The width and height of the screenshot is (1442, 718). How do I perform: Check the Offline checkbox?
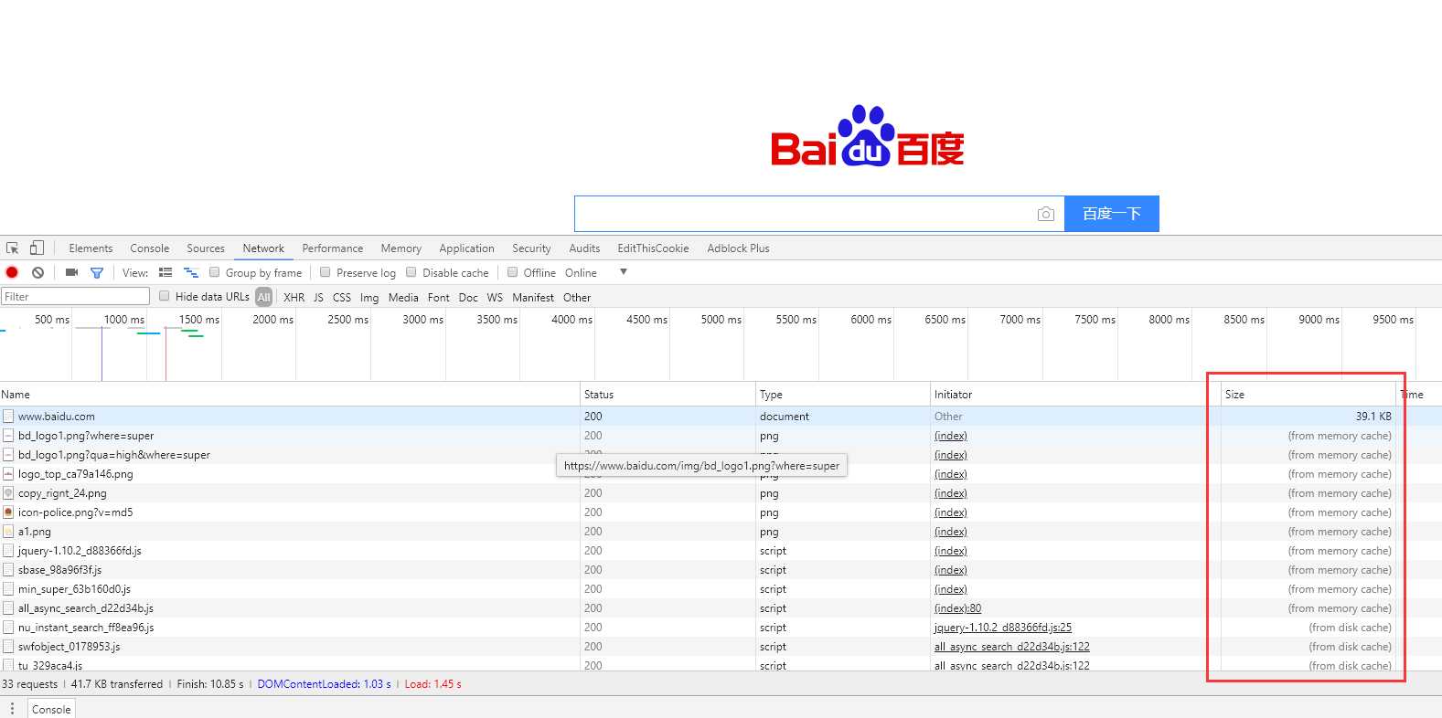512,272
